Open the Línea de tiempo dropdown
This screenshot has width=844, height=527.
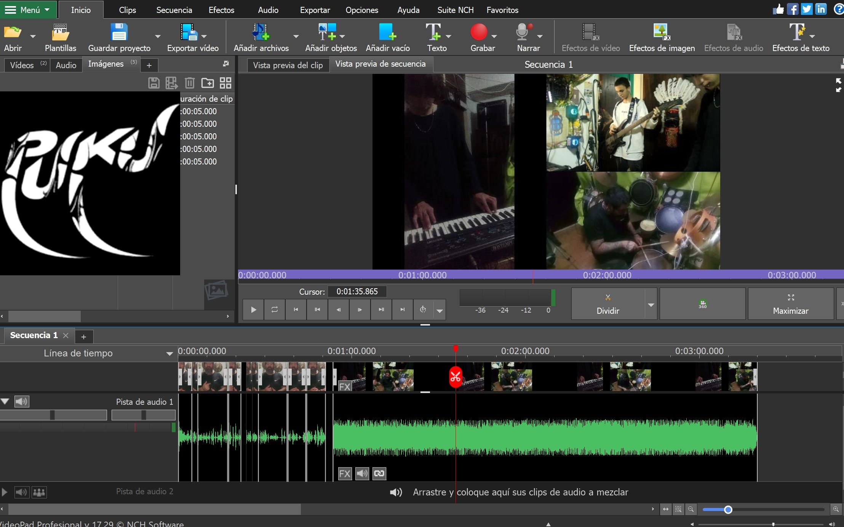[x=169, y=354]
